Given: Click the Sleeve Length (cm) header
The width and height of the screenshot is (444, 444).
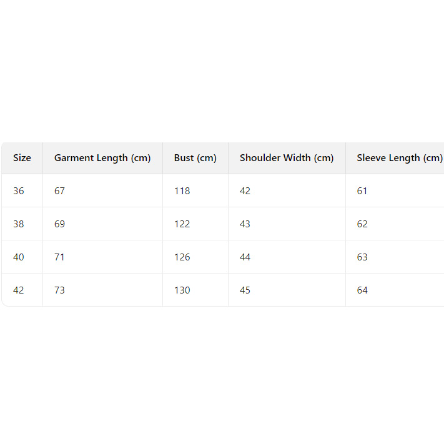Looking at the screenshot, I should 400,158.
